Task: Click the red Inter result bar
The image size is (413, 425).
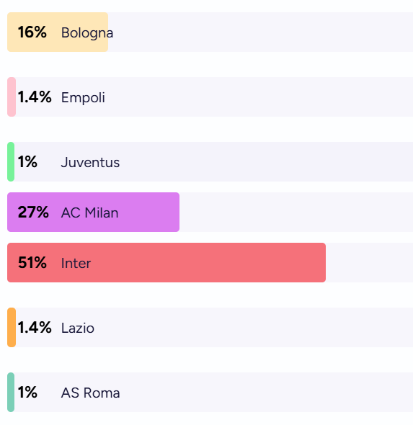Action: coord(166,262)
